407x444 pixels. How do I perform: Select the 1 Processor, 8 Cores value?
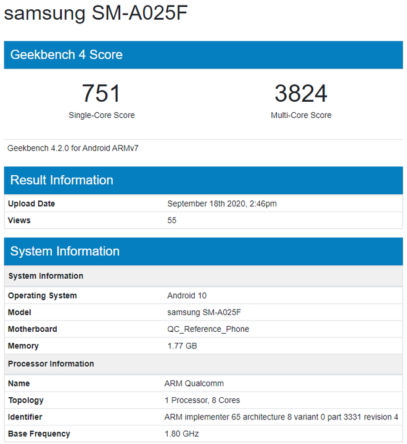(202, 400)
